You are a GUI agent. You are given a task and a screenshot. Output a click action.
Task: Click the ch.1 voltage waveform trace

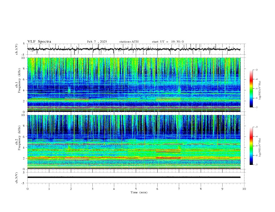(134, 49)
